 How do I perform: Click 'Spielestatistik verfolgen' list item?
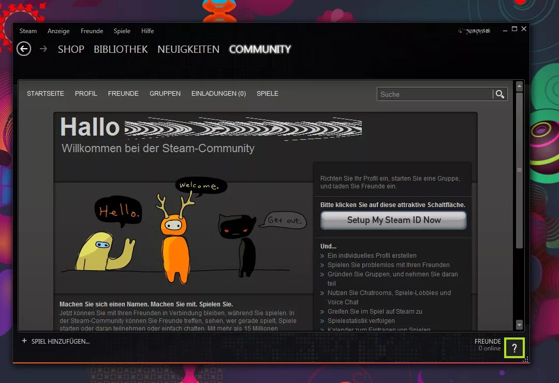click(x=361, y=321)
